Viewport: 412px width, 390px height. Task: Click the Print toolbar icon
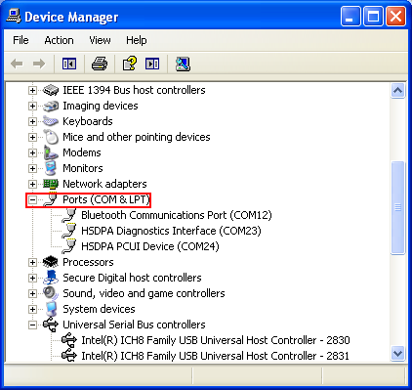[100, 64]
